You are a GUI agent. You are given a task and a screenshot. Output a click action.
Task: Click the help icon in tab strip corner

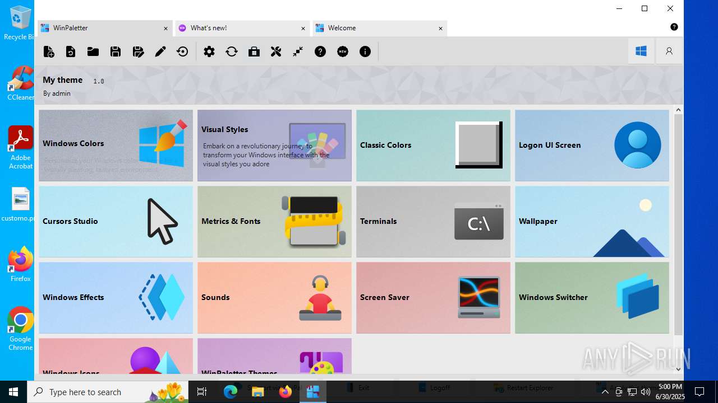click(674, 27)
